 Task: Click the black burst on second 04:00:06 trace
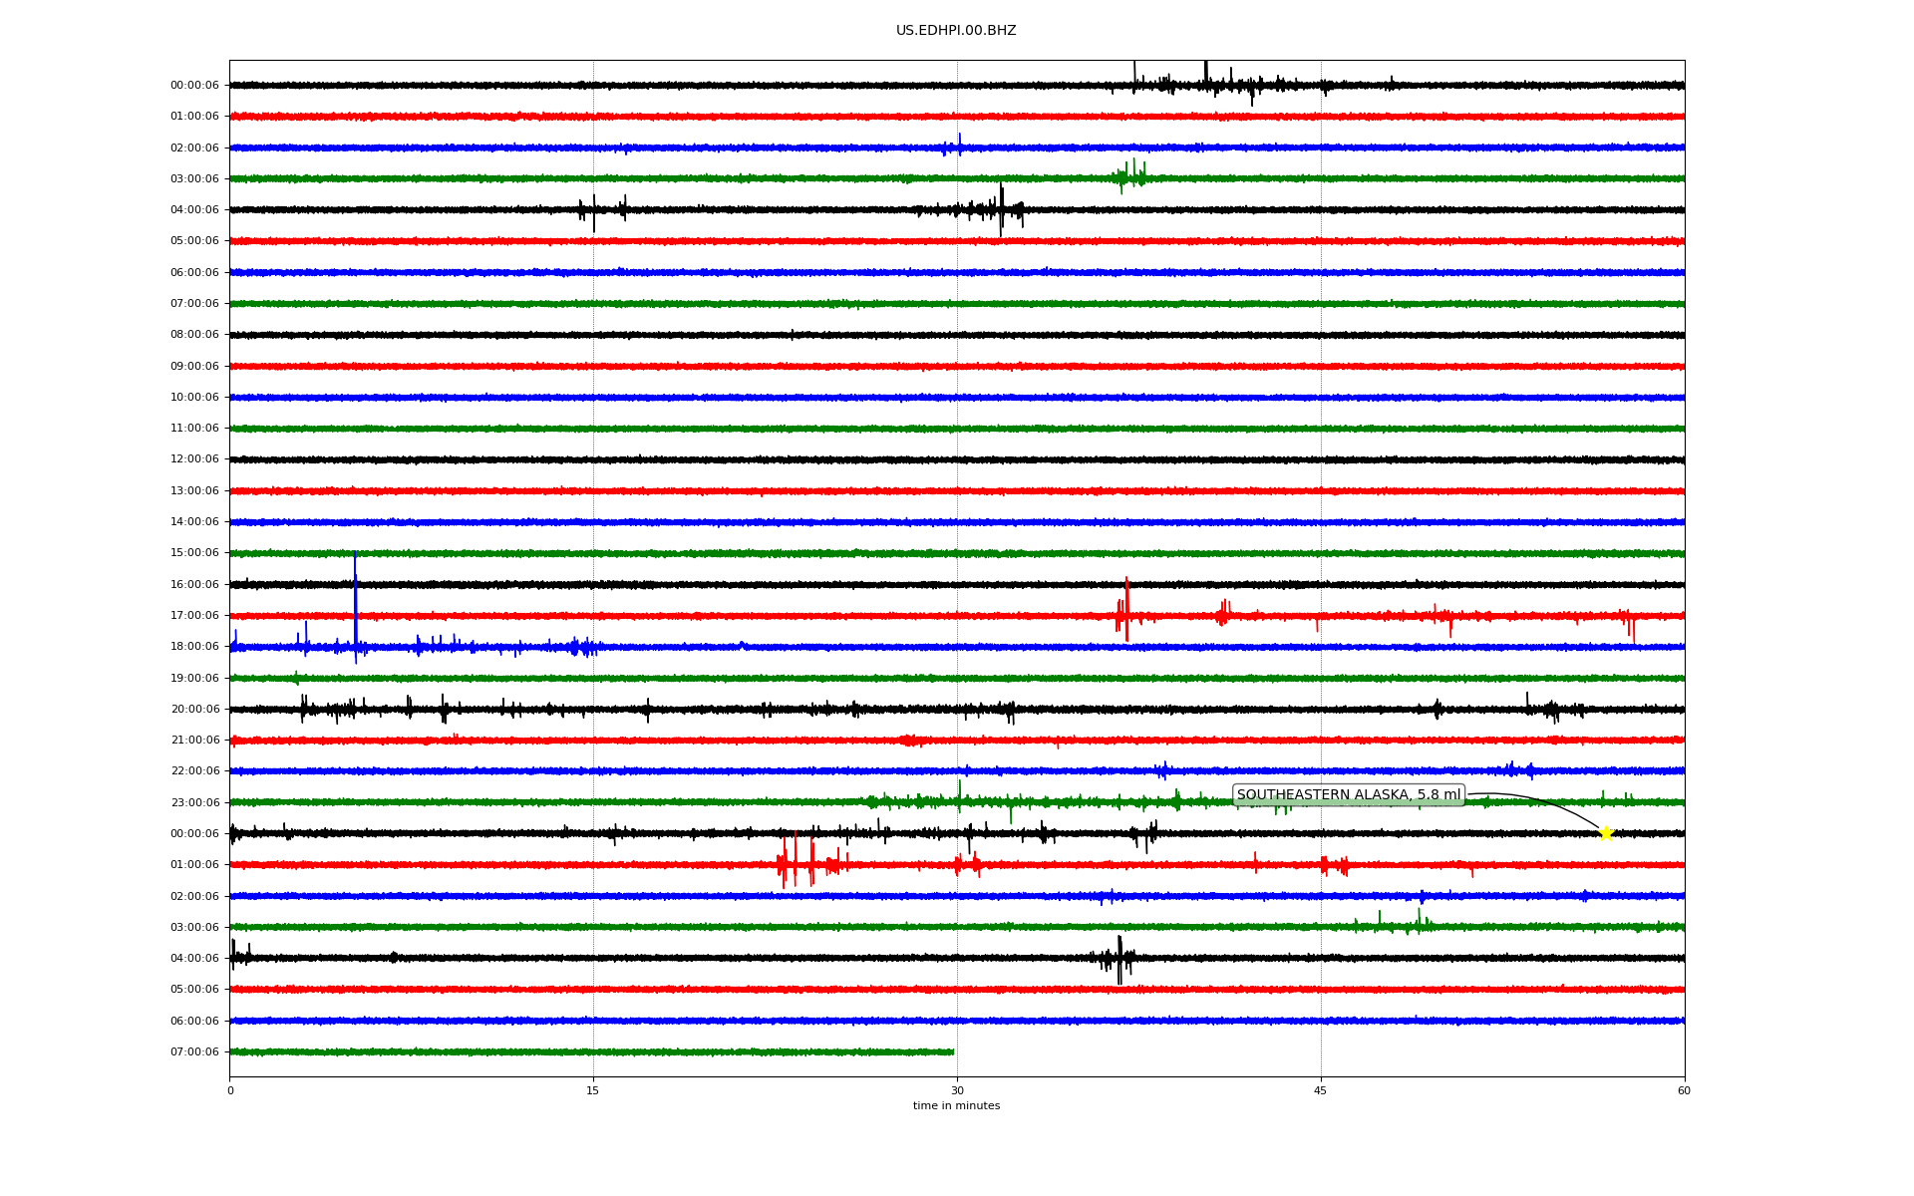click(1118, 959)
